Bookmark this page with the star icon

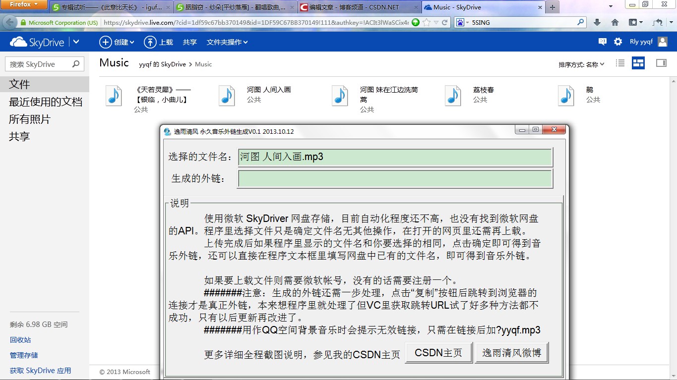(427, 23)
